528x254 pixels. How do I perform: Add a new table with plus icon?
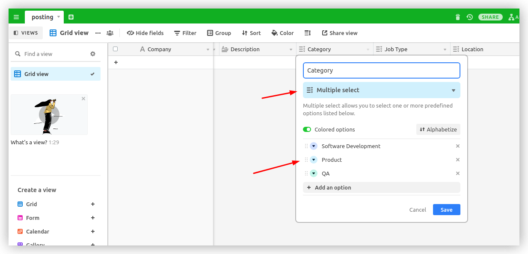click(x=71, y=17)
